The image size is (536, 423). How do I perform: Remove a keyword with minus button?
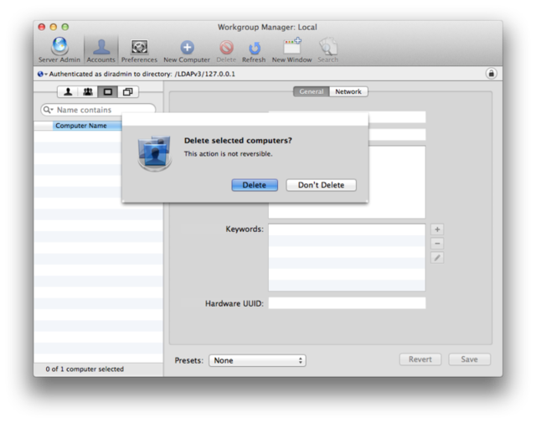(x=437, y=244)
